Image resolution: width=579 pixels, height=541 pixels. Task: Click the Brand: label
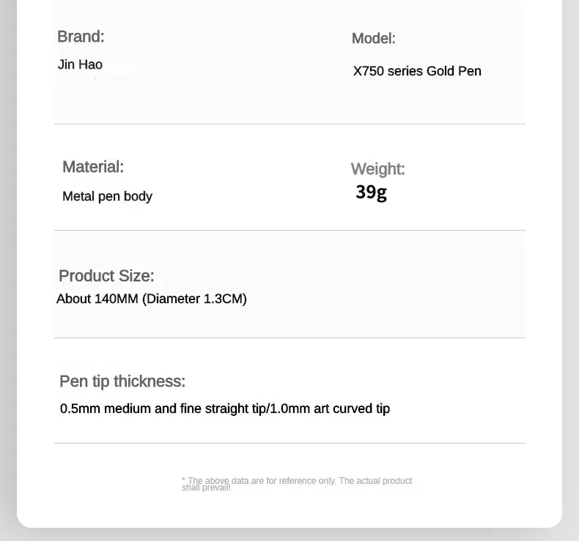81,37
